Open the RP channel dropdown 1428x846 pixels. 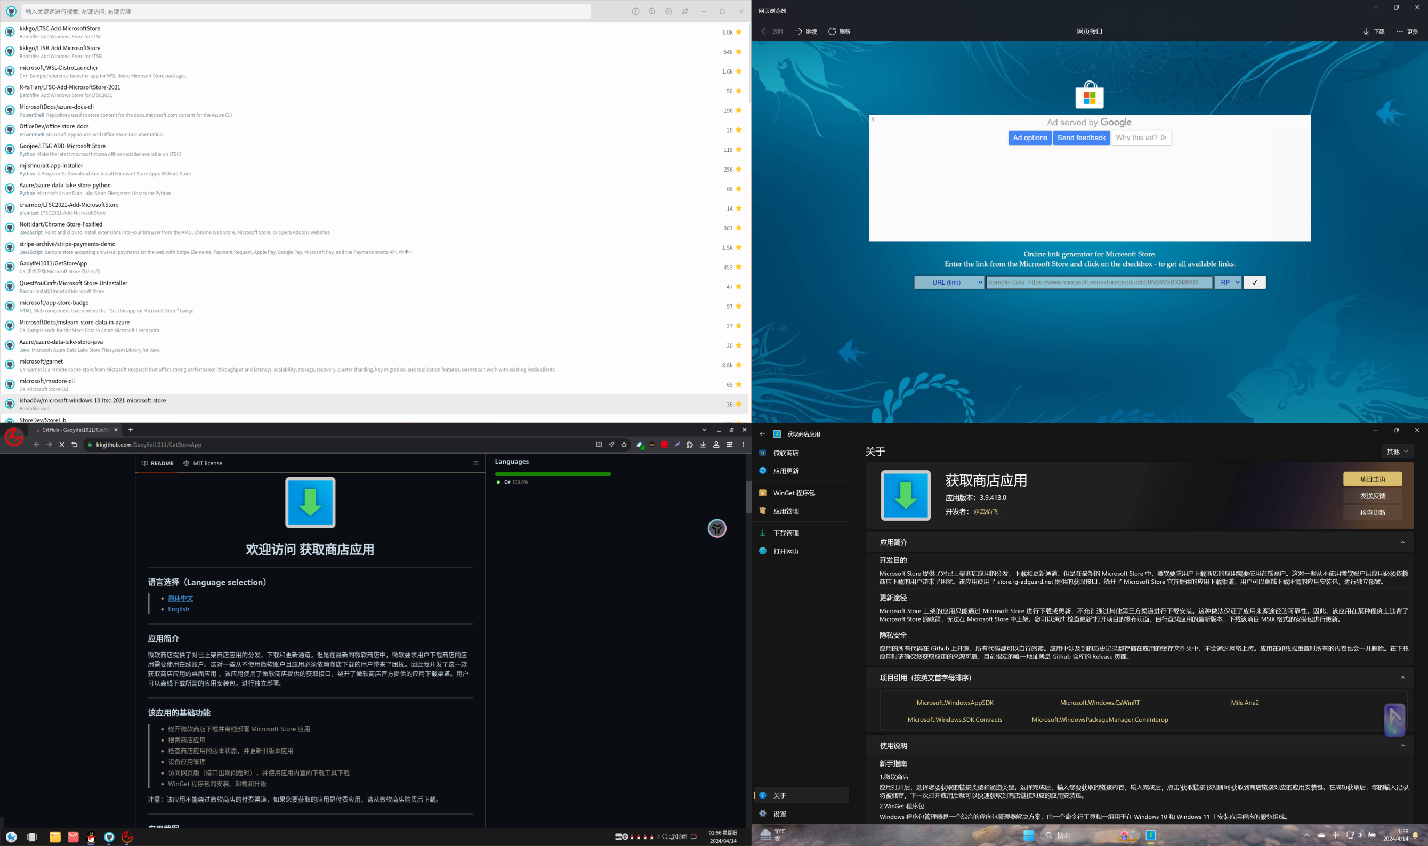click(x=1228, y=282)
